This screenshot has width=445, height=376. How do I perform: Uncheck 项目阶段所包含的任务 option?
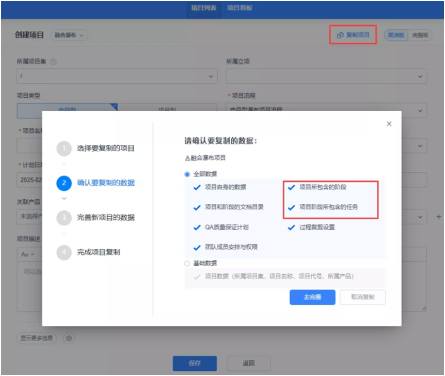[291, 207]
